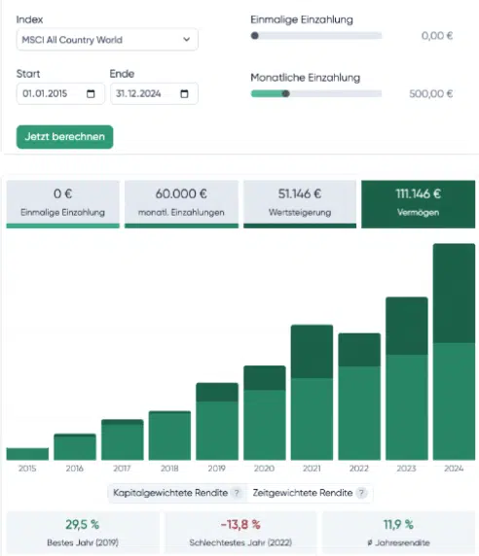Click the Einmalige Einzahlung slider handle

[255, 35]
